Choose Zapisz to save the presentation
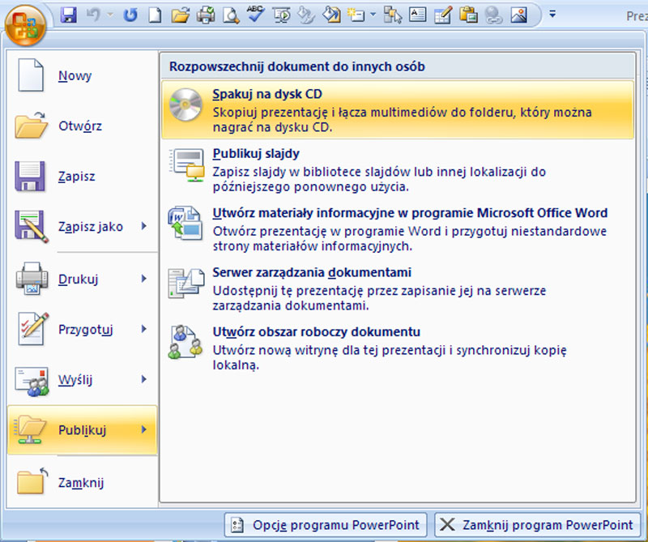648x542 pixels. pyautogui.click(x=83, y=177)
